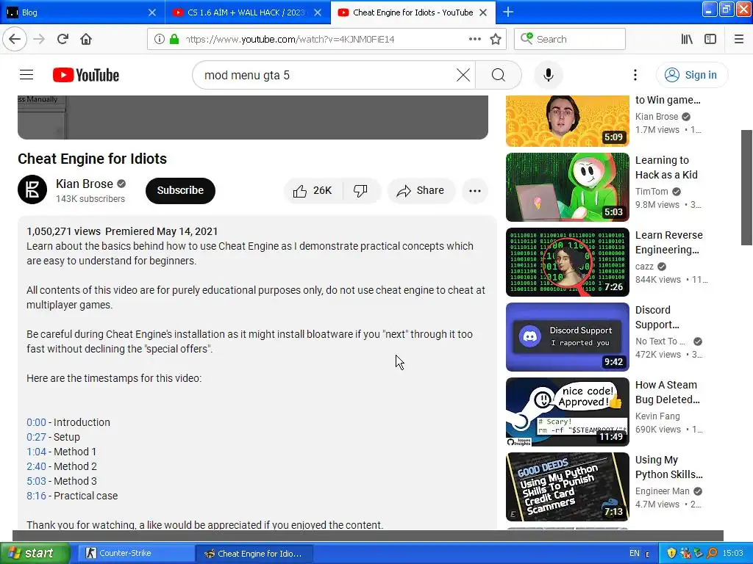Toggle the browser sidebar icon
This screenshot has height=564, width=753.
[x=710, y=40]
